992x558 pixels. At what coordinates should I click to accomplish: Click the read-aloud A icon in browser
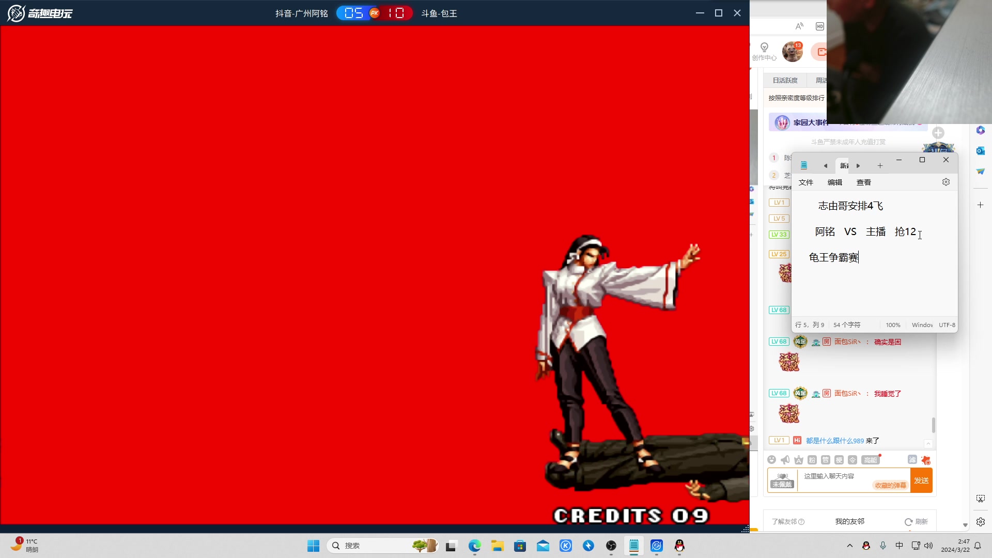799,26
